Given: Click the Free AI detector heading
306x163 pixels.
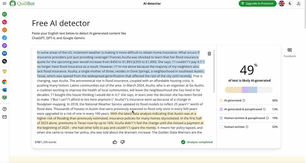Looking at the screenshot, I should (61, 23).
